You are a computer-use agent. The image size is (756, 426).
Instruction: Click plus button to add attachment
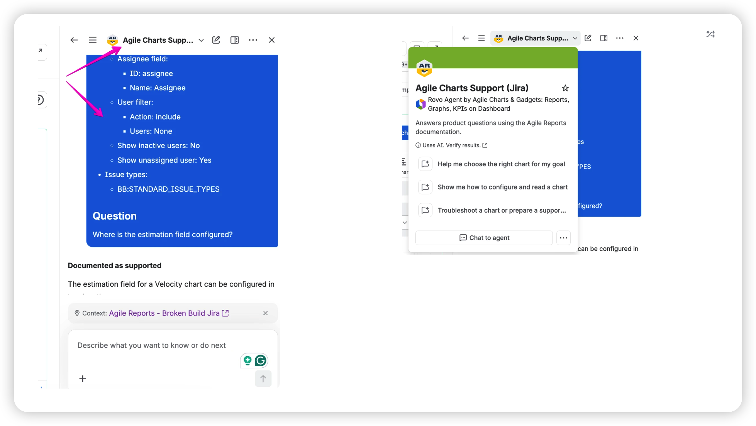pyautogui.click(x=83, y=379)
